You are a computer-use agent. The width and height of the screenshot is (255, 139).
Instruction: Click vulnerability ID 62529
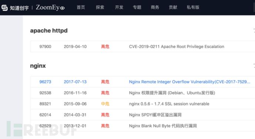[x=45, y=126]
